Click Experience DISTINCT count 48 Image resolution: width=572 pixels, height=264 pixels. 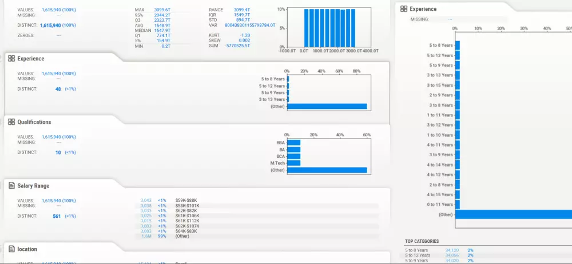point(58,89)
